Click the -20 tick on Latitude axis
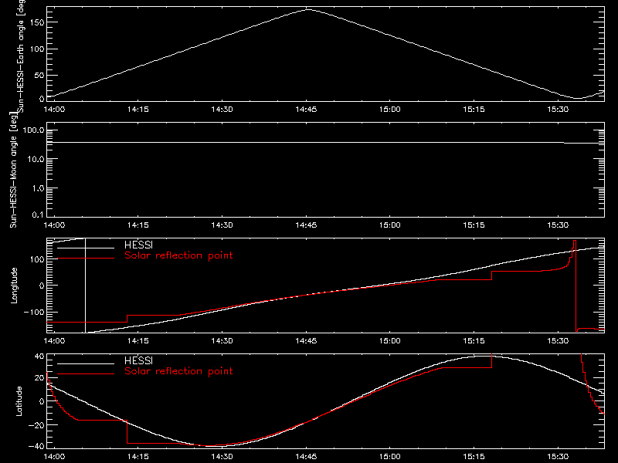The width and height of the screenshot is (618, 463). click(36, 425)
